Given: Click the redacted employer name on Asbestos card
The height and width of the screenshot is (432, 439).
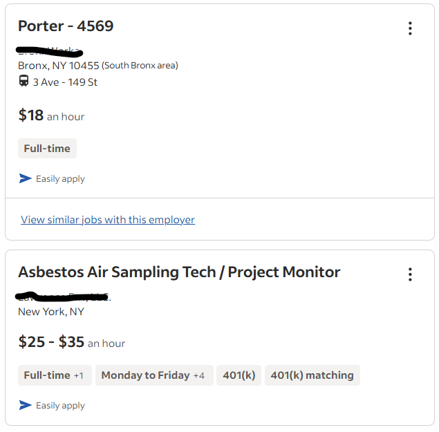Looking at the screenshot, I should point(63,297).
